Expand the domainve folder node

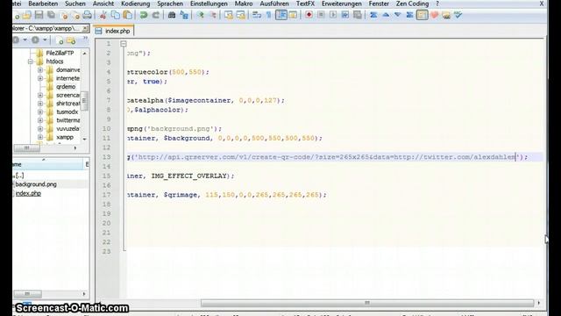(x=40, y=70)
